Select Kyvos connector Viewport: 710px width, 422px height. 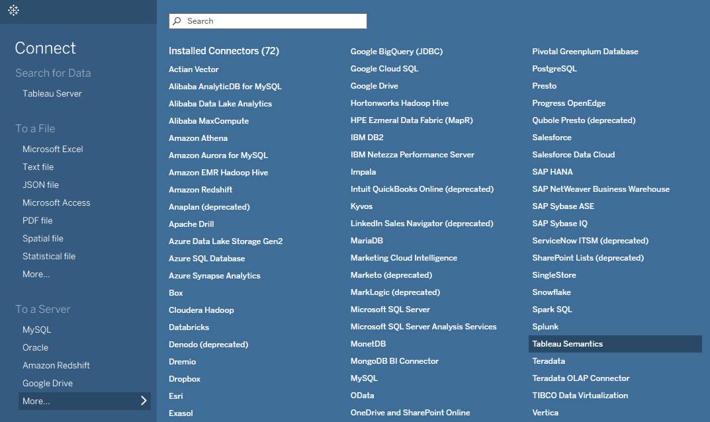(x=361, y=206)
